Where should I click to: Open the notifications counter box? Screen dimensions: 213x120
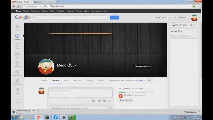(x=169, y=17)
